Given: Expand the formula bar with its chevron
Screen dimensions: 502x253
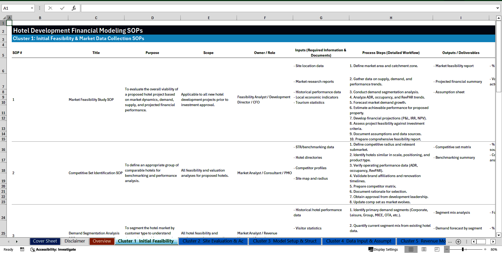Looking at the screenshot, I should pos(498,8).
